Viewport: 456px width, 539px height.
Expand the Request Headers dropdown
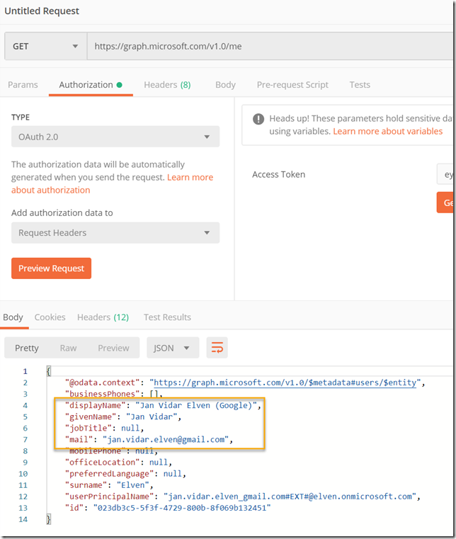coord(115,233)
